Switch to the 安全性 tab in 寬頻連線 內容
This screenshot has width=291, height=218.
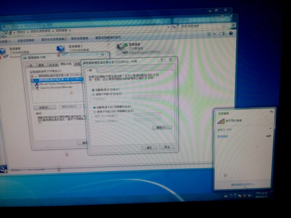point(53,65)
